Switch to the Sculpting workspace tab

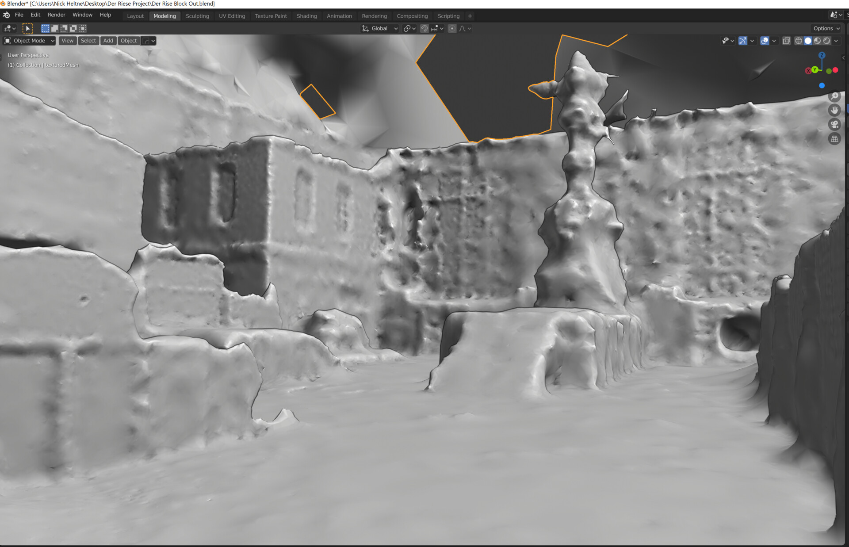click(x=197, y=16)
